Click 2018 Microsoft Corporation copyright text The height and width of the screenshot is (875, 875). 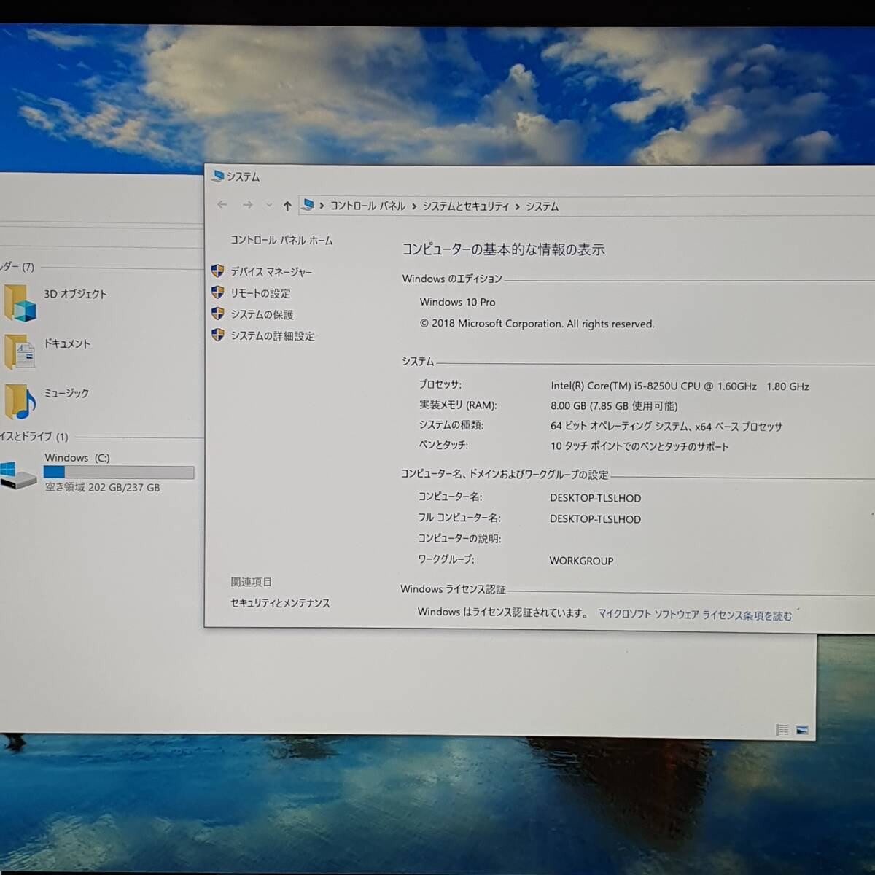[537, 324]
